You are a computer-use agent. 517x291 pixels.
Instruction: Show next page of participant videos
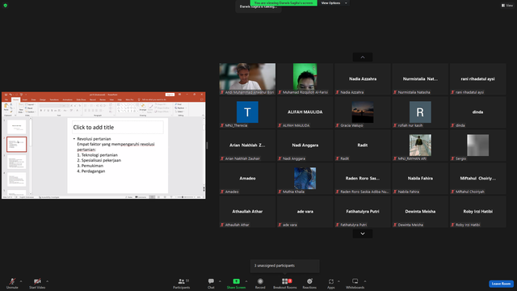pyautogui.click(x=363, y=234)
